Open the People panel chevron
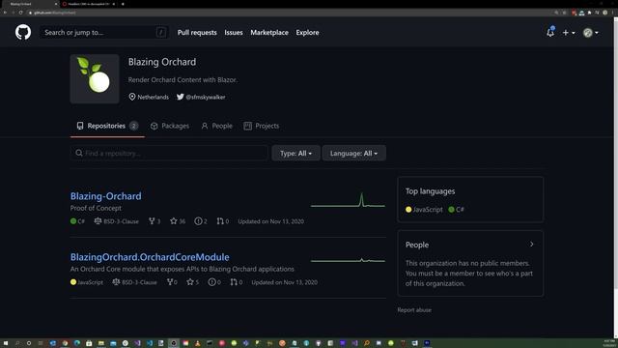This screenshot has height=348, width=618. tap(532, 245)
